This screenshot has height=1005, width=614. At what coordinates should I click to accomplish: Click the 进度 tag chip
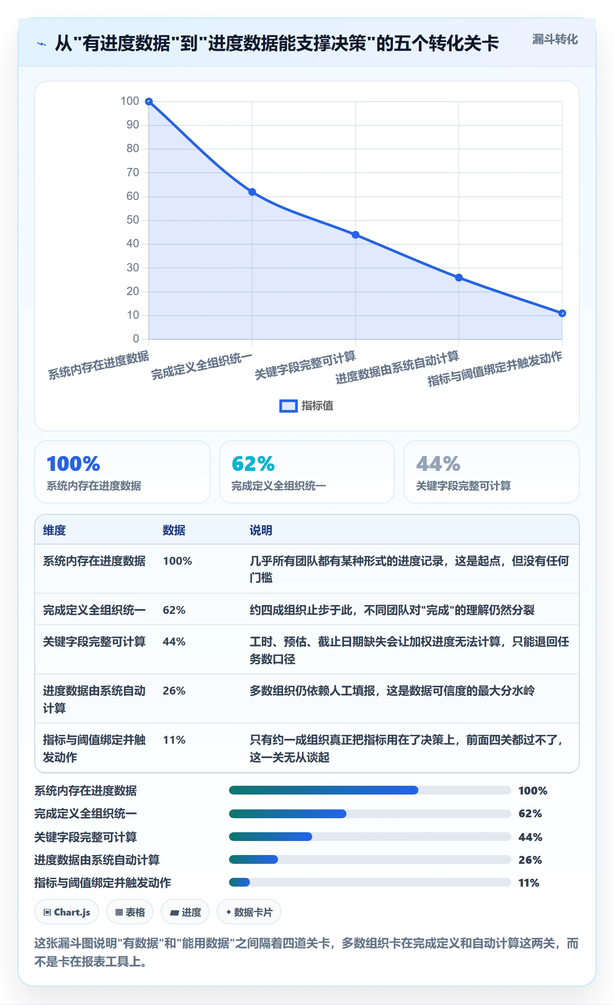185,912
